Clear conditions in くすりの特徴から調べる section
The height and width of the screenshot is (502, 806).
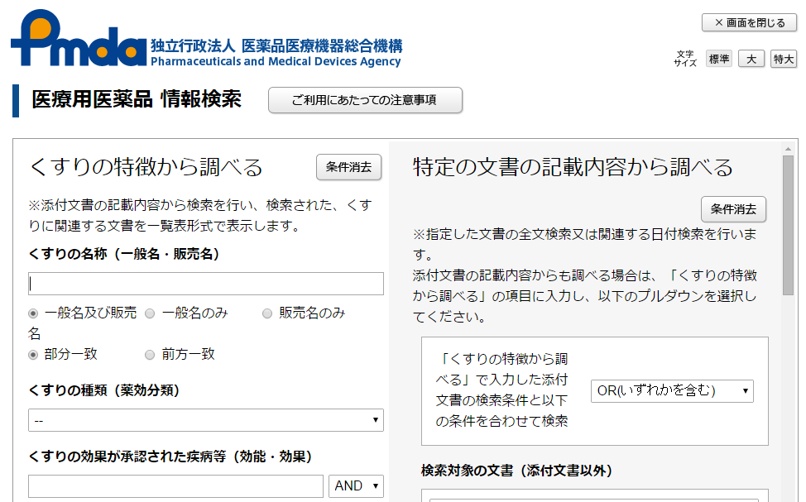click(x=348, y=167)
